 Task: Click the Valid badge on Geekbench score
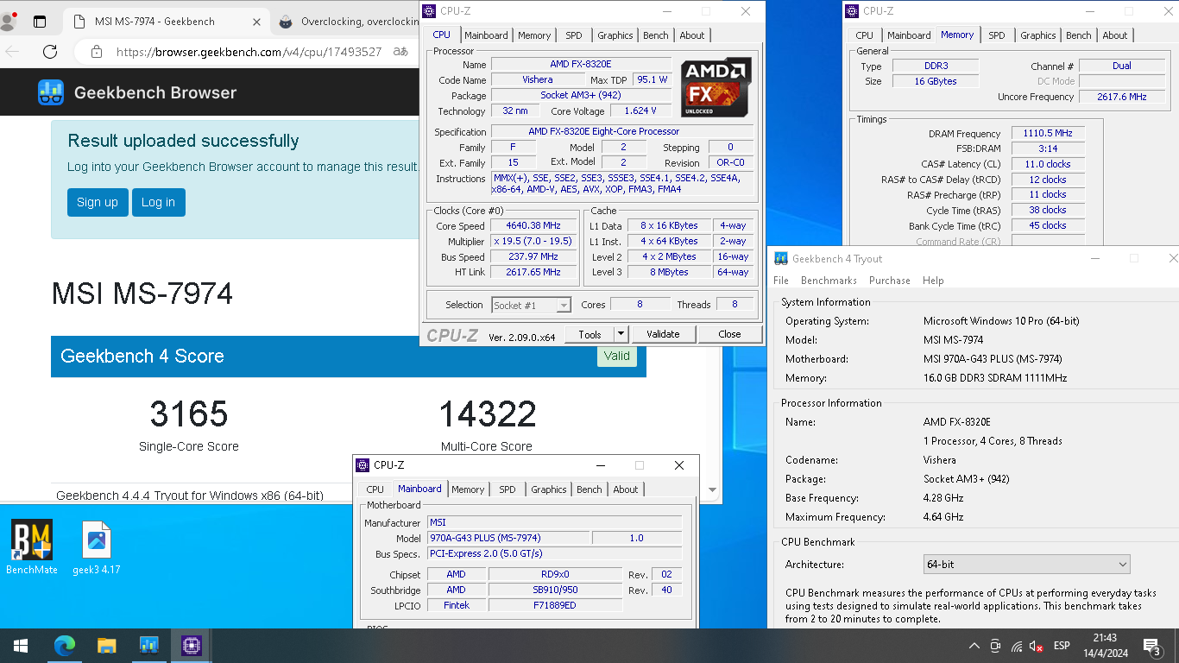point(617,356)
